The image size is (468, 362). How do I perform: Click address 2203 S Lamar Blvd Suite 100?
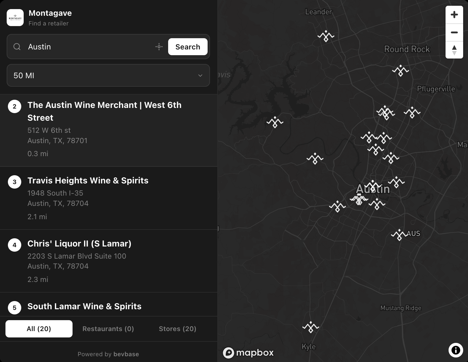77,256
